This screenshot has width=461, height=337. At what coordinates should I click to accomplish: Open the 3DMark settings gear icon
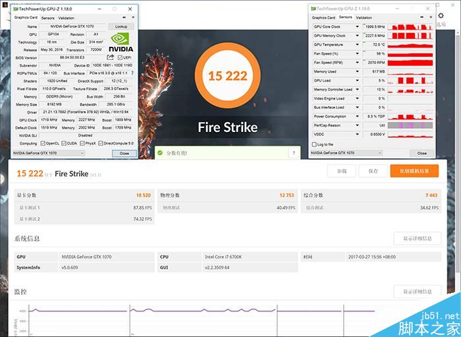coord(441,16)
